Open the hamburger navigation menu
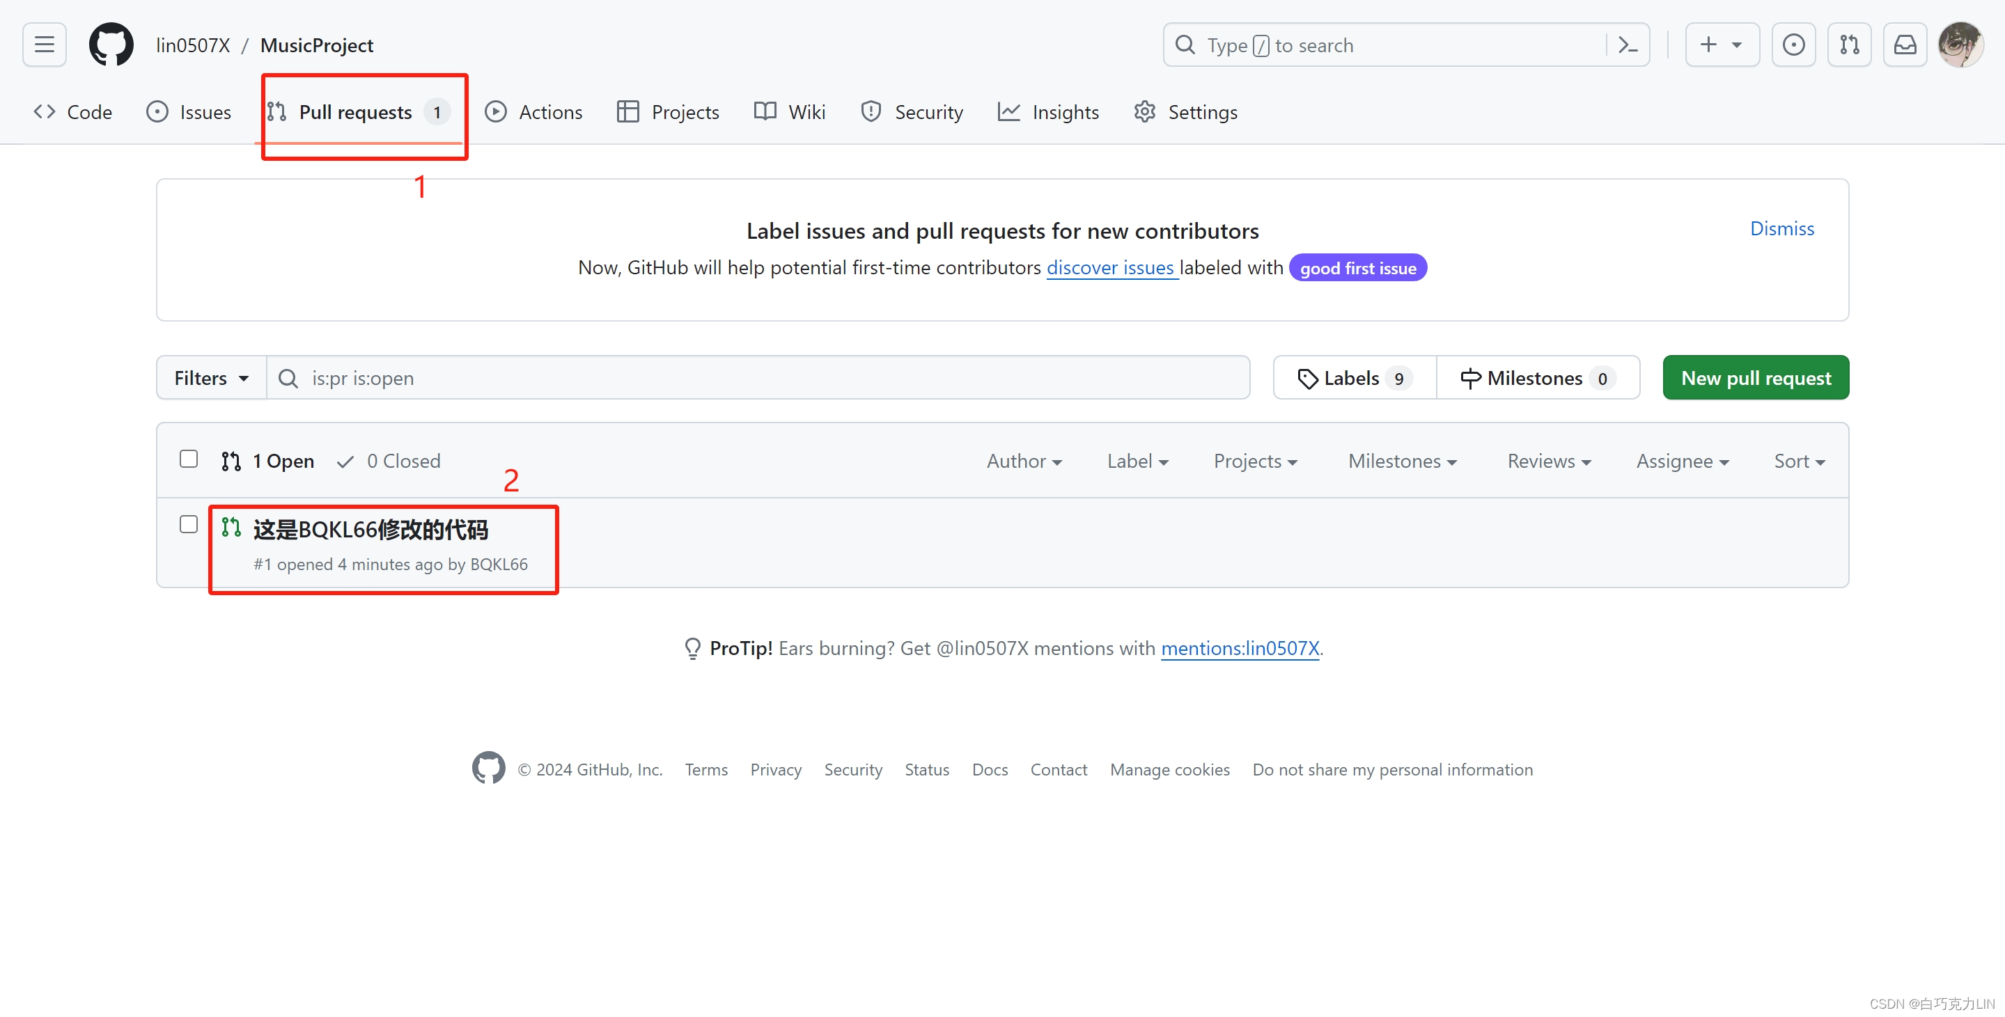2005x1017 pixels. coord(45,45)
